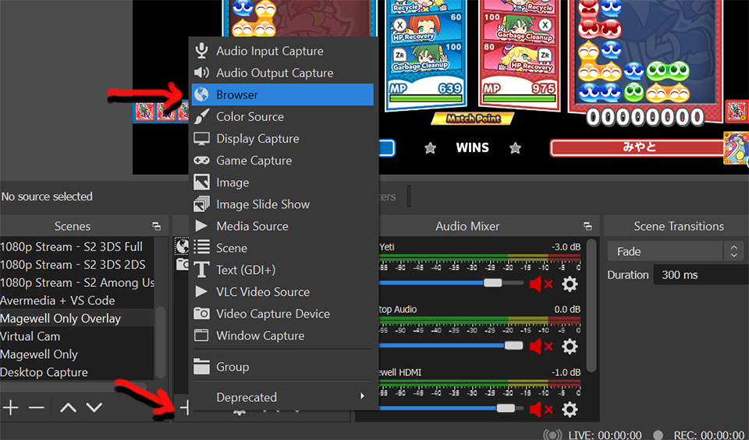Move scene up with the up arrow
Image resolution: width=749 pixels, height=440 pixels.
(x=69, y=407)
